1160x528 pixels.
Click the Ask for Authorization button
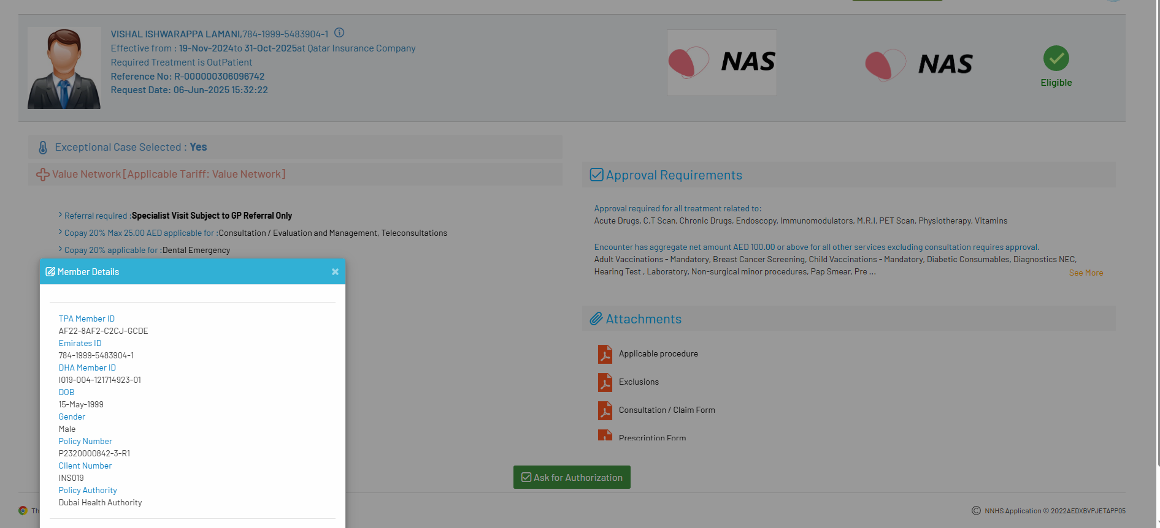click(x=572, y=477)
